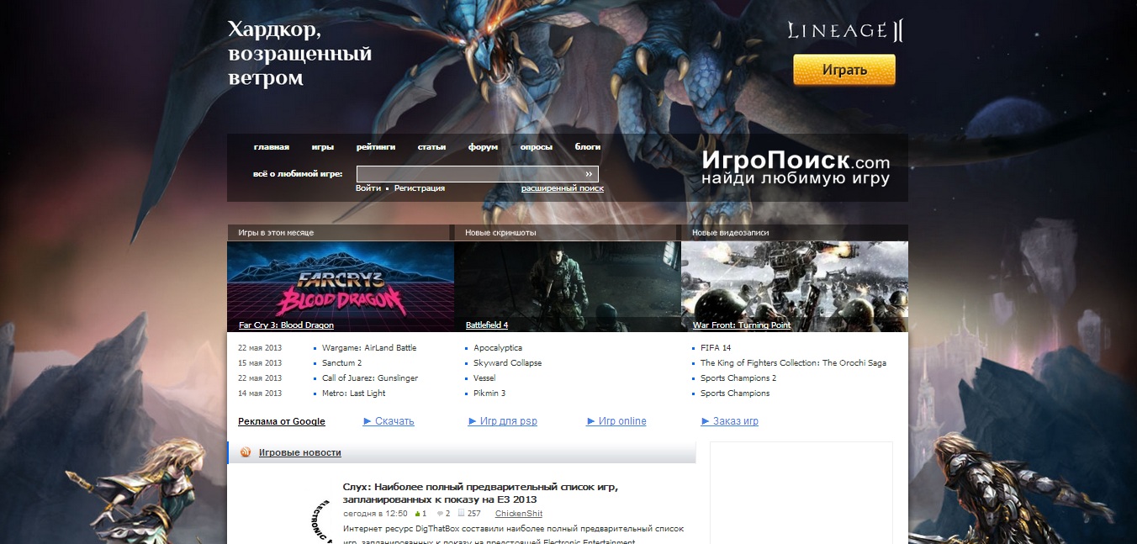The image size is (1137, 544).
Task: Open the E3 2013 rumor news headline
Action: [481, 493]
